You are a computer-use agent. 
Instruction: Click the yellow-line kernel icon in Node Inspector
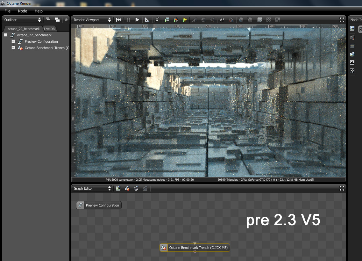[x=352, y=46]
